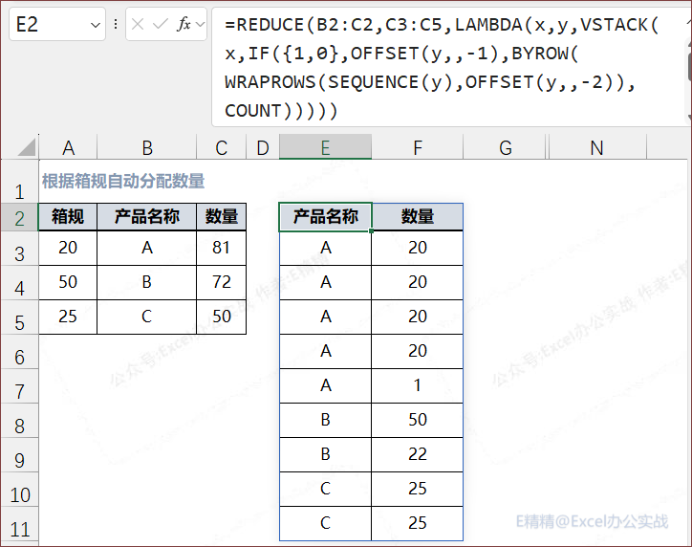Cancel formula entry with the X icon
The height and width of the screenshot is (547, 692).
138,24
